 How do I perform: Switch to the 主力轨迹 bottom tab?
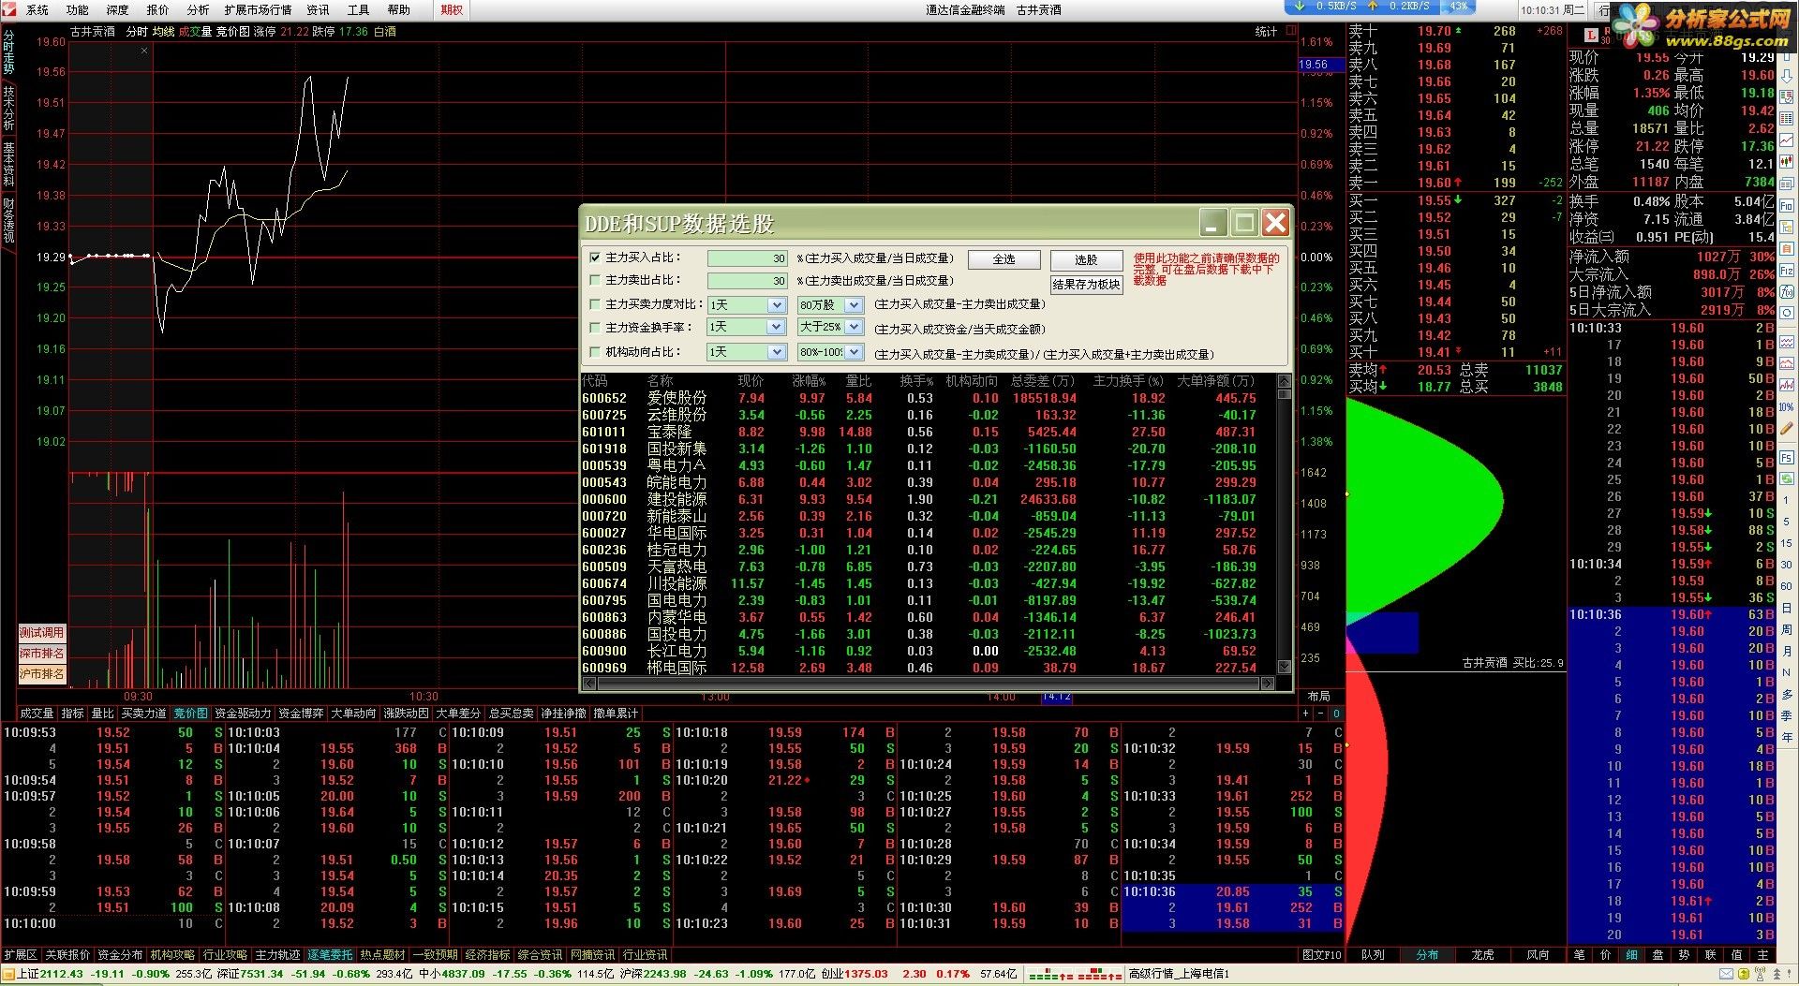pos(277,955)
